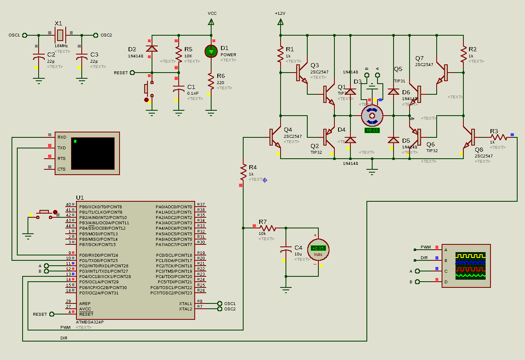
Task: Select resistor R1 1k
Action: pos(280,54)
